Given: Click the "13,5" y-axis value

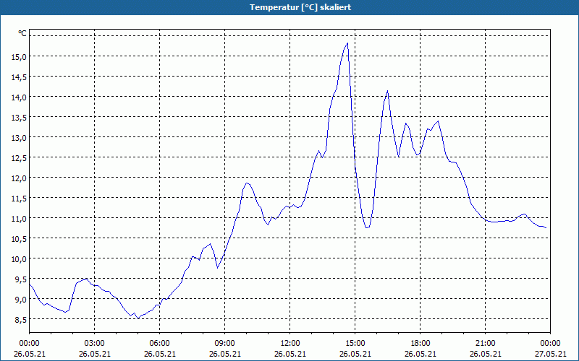Looking at the screenshot, I should tap(20, 118).
